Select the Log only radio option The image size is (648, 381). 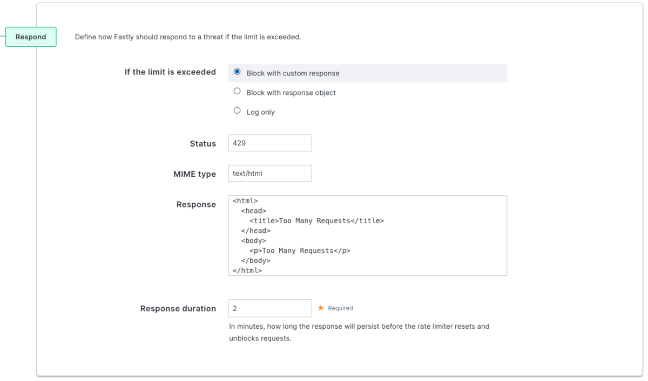tap(237, 110)
